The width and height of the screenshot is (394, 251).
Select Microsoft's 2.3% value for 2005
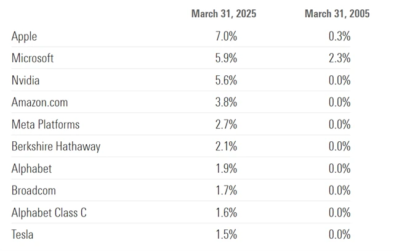[339, 59]
